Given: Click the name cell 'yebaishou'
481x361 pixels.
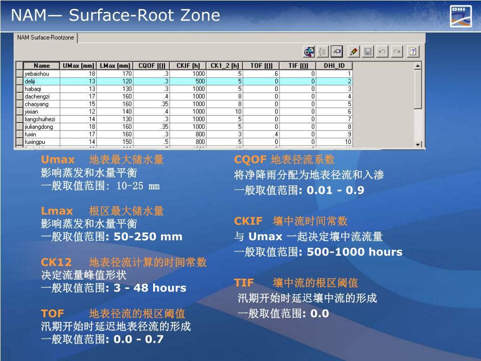Looking at the screenshot, I should 41,74.
